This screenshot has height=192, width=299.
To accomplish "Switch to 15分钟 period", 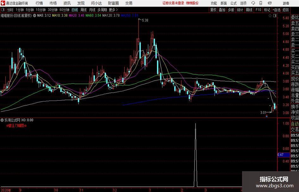I will coord(40,10).
